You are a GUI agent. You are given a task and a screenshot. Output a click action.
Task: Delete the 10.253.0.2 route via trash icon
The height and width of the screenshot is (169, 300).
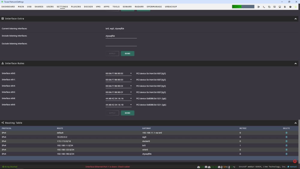[x=286, y=137]
